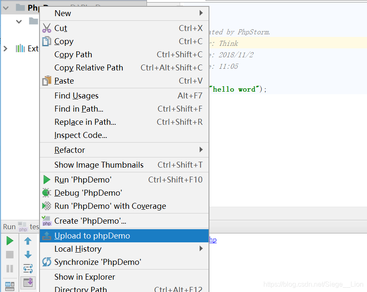Click the 'Think' user comment line
Screen dimensions: 367x292
[223, 43]
